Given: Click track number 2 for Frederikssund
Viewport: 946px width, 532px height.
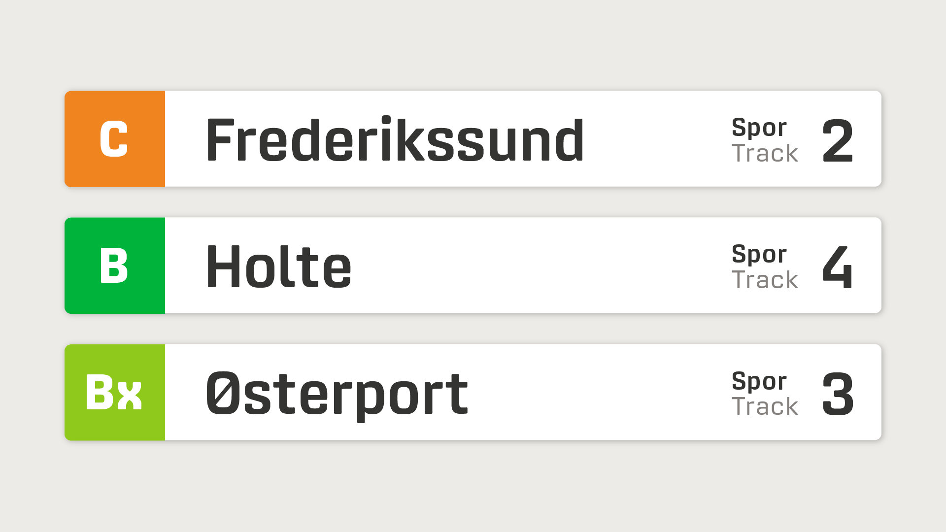Looking at the screenshot, I should tap(838, 141).
